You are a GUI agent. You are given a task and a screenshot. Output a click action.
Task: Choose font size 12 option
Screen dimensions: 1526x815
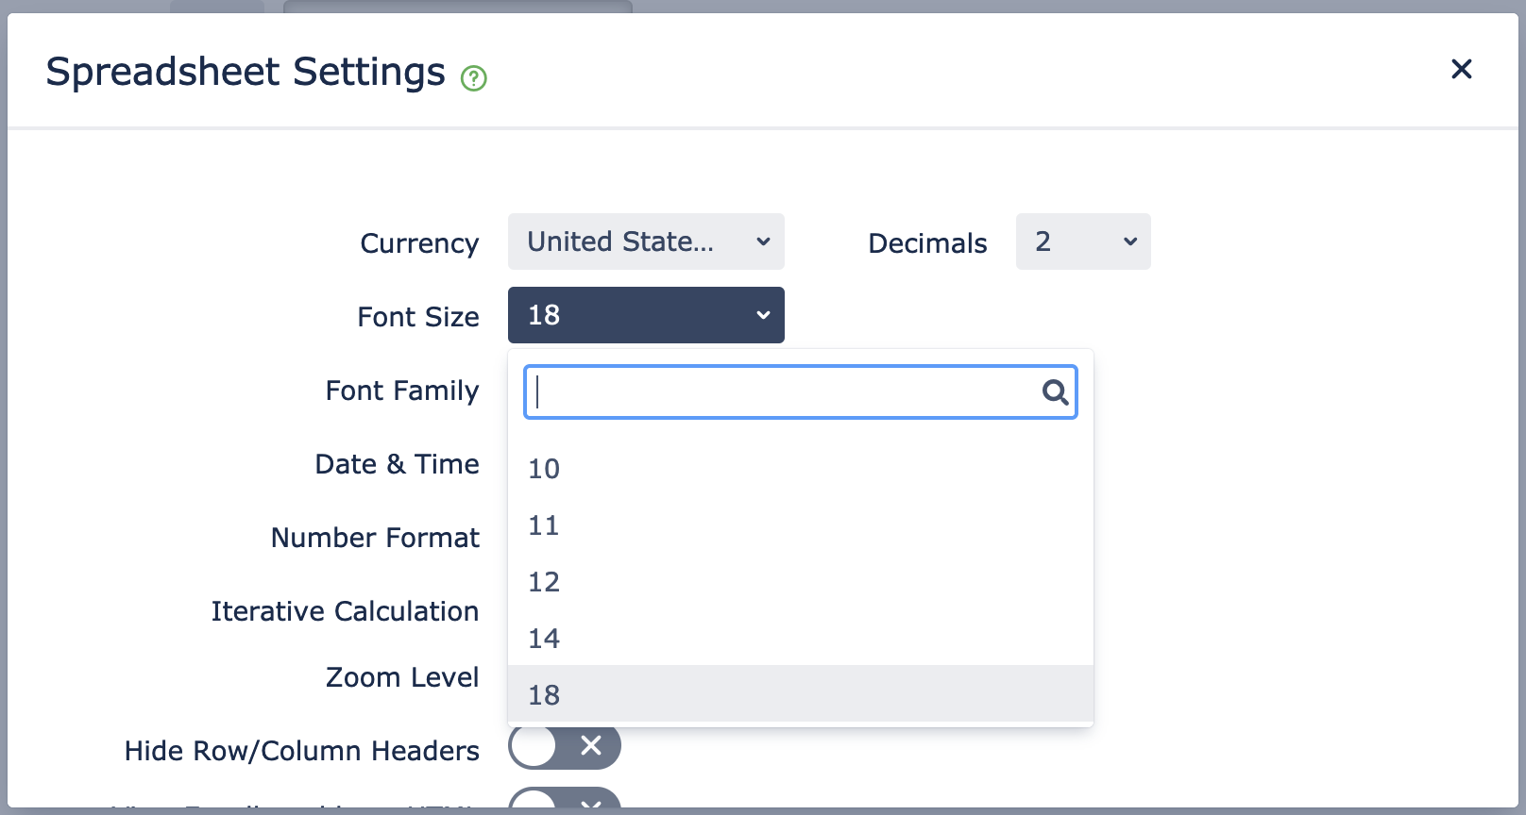tap(801, 581)
